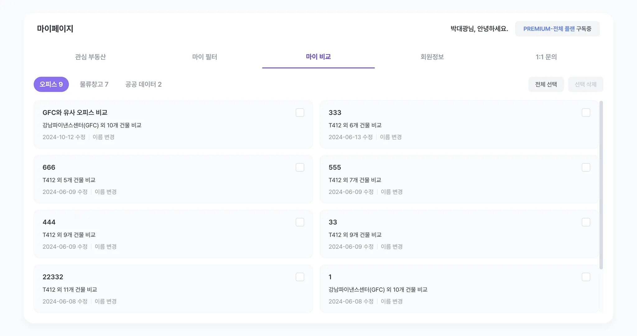Check the 555 comparison card checkbox
The width and height of the screenshot is (637, 336).
click(586, 167)
